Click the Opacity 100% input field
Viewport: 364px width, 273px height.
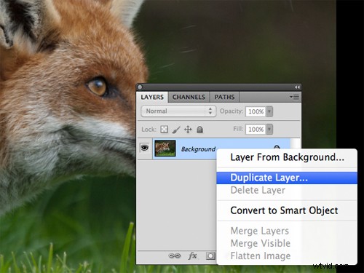click(x=256, y=111)
